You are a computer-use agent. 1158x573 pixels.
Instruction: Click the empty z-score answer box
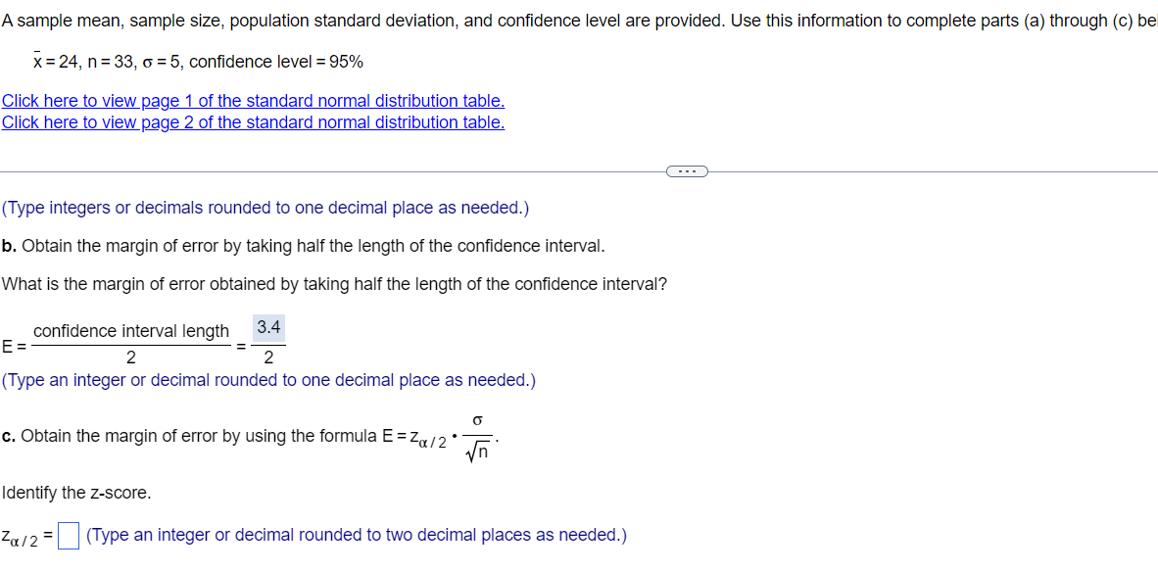click(x=69, y=536)
